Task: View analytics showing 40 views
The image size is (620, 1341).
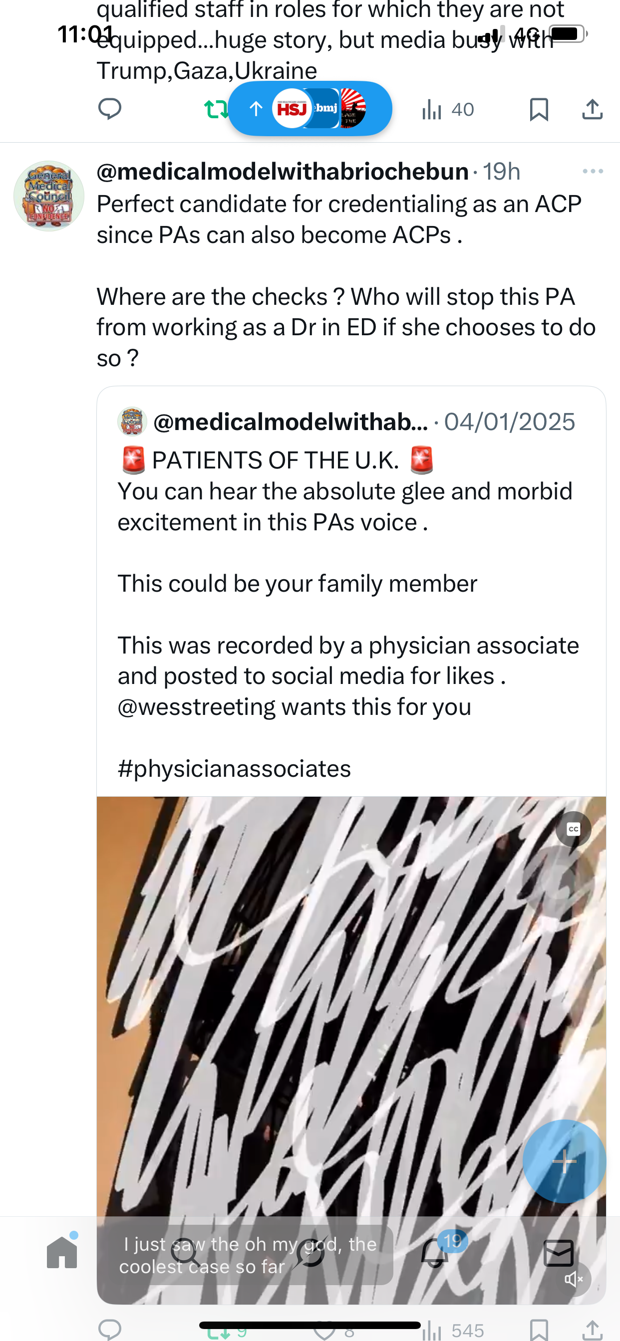Action: click(448, 110)
